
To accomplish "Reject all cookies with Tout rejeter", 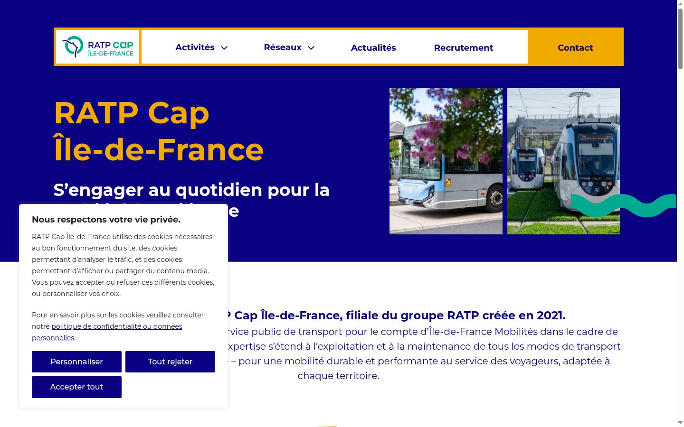I will coord(170,362).
